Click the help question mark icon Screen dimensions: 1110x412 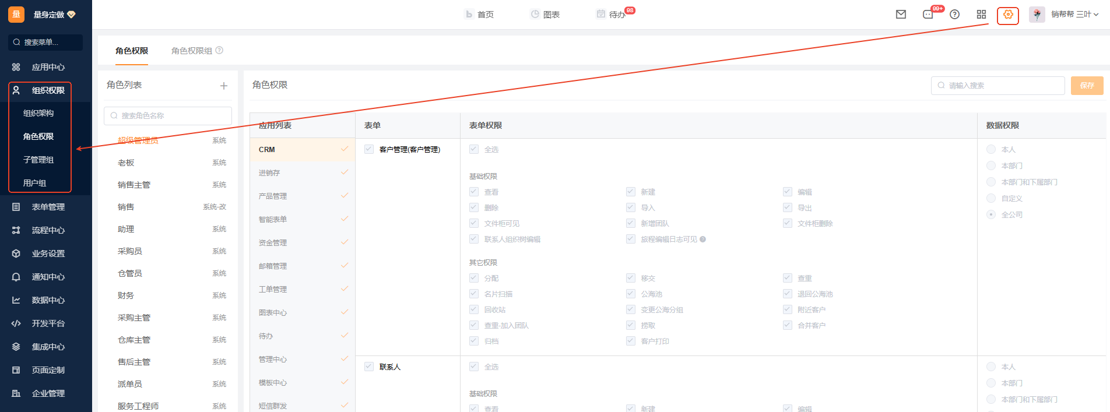[x=954, y=15]
